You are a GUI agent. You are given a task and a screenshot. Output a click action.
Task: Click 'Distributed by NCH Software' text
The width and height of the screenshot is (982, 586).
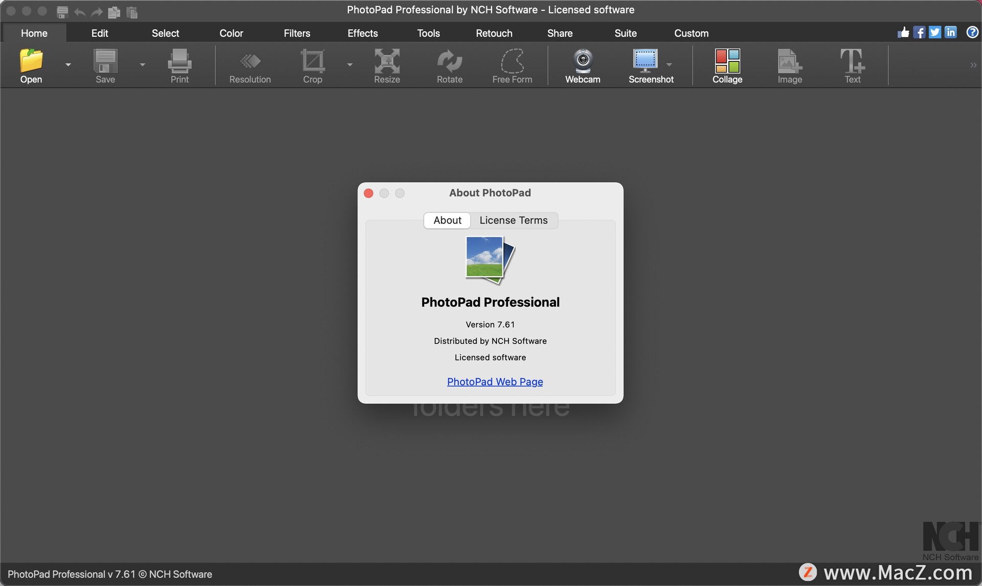point(490,341)
